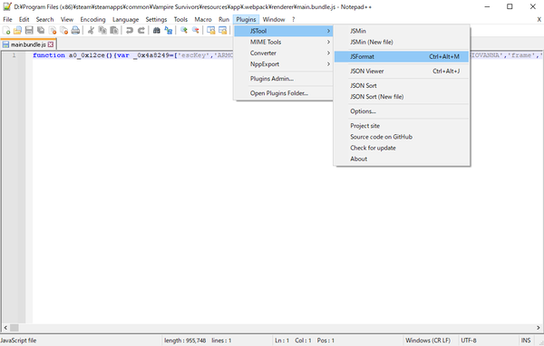
Task: Click the Redo toolbar icon
Action: click(x=141, y=31)
